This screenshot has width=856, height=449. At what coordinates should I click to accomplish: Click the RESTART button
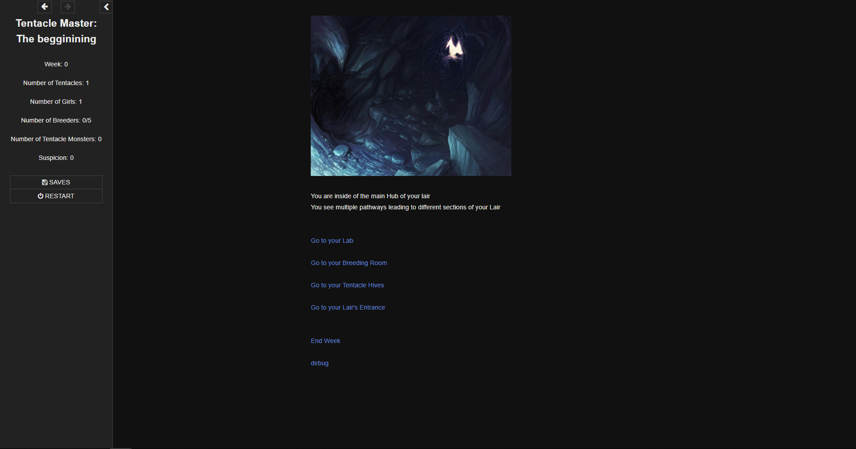[x=56, y=196]
